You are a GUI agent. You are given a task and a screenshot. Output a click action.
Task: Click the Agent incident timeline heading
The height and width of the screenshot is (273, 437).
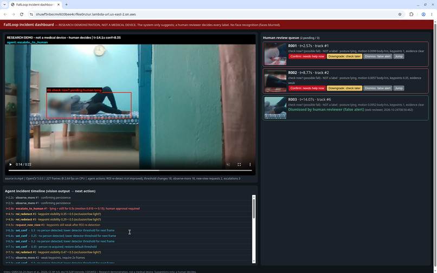coord(50,191)
